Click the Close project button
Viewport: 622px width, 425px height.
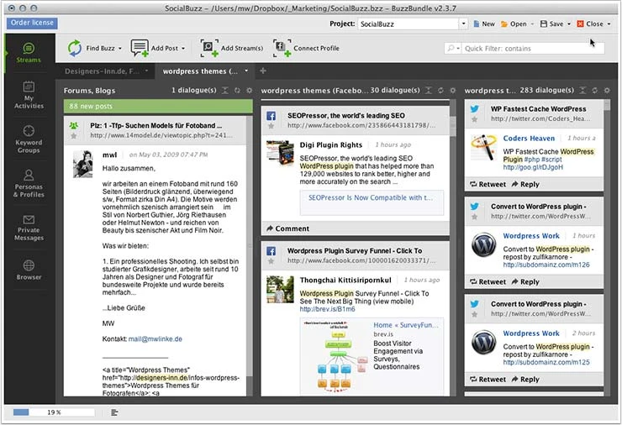pyautogui.click(x=590, y=24)
